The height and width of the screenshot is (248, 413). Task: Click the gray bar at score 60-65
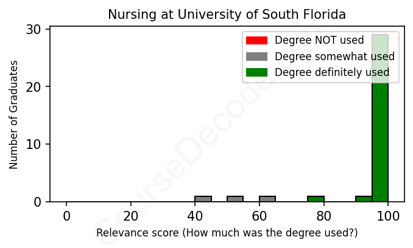pyautogui.click(x=267, y=199)
